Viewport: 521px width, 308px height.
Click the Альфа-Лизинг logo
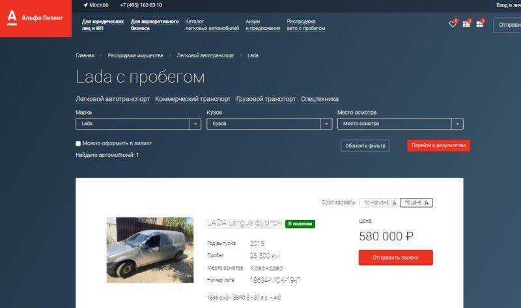point(36,18)
